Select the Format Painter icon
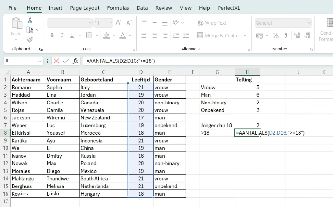Viewport: 333px width, 207px height. click(30, 40)
